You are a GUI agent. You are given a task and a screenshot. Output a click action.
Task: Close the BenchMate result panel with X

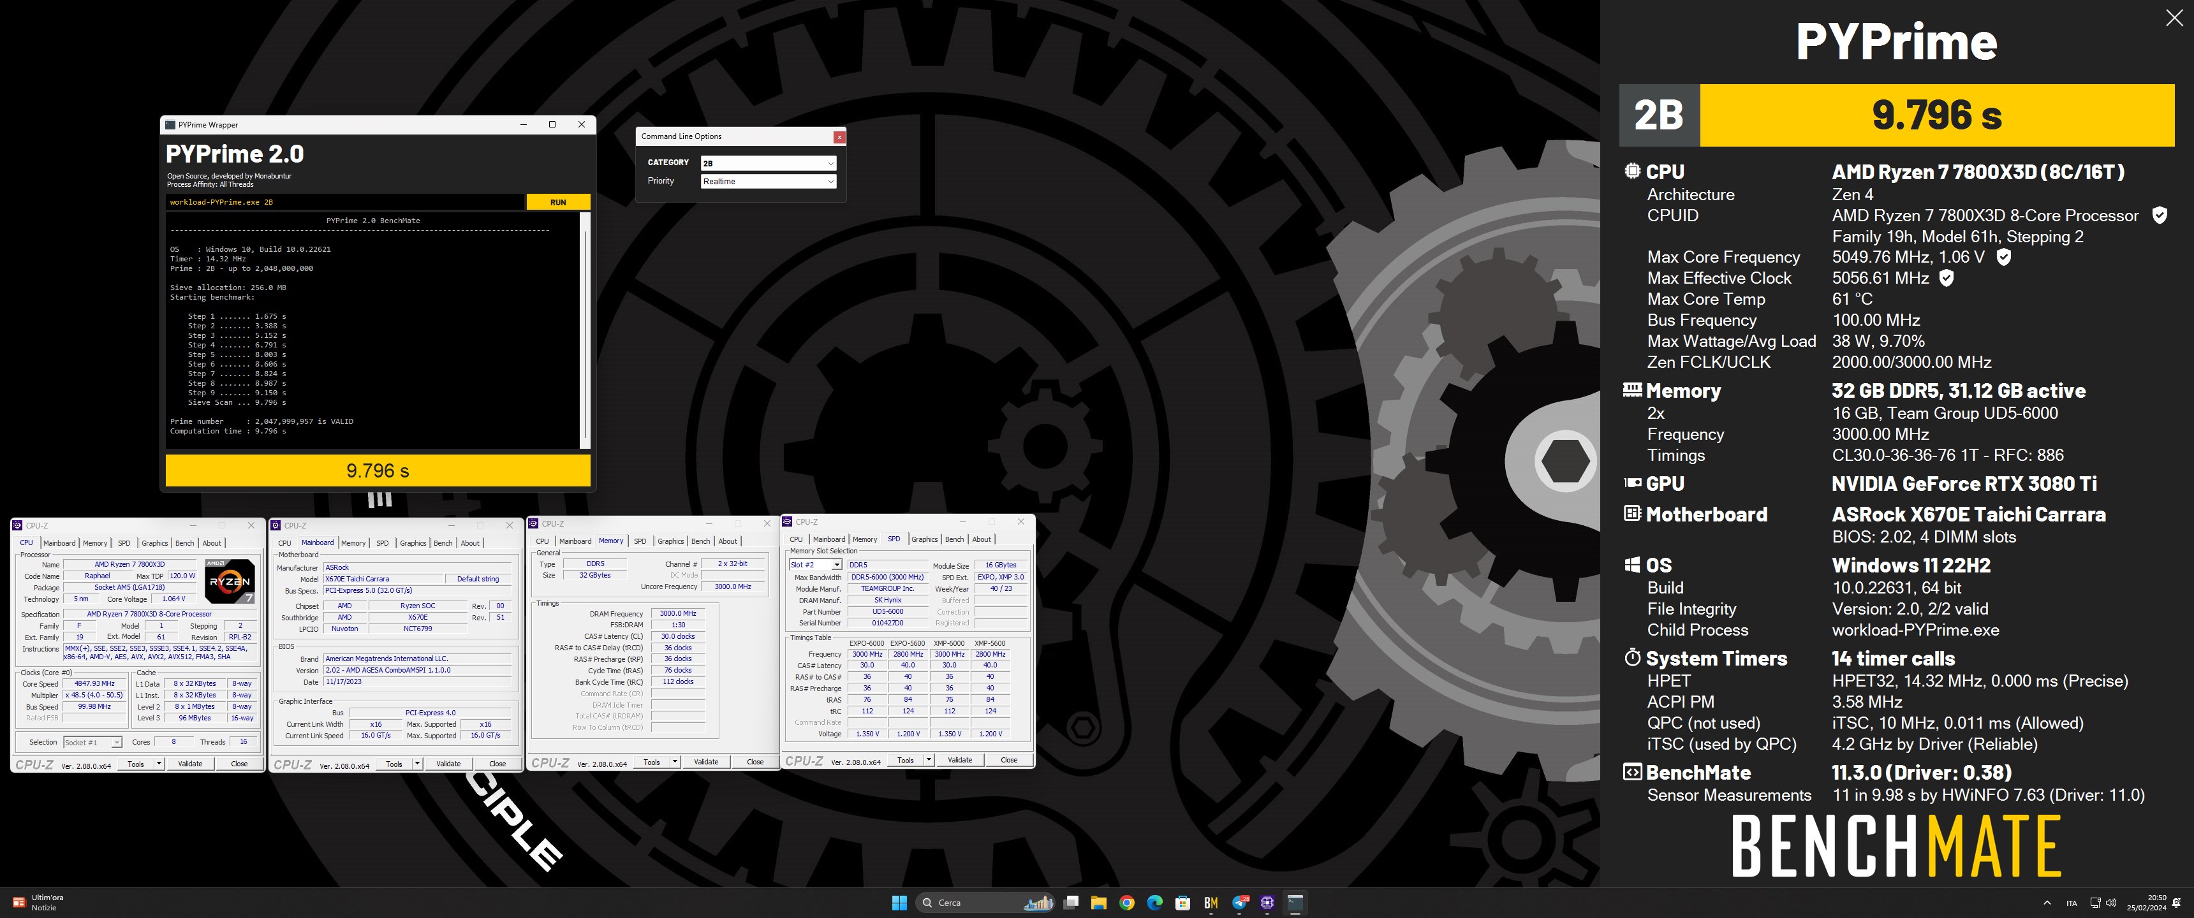(x=2174, y=18)
